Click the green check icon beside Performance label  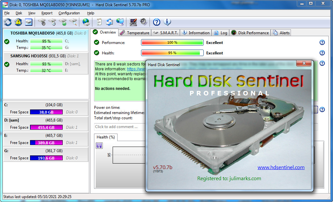coord(97,42)
